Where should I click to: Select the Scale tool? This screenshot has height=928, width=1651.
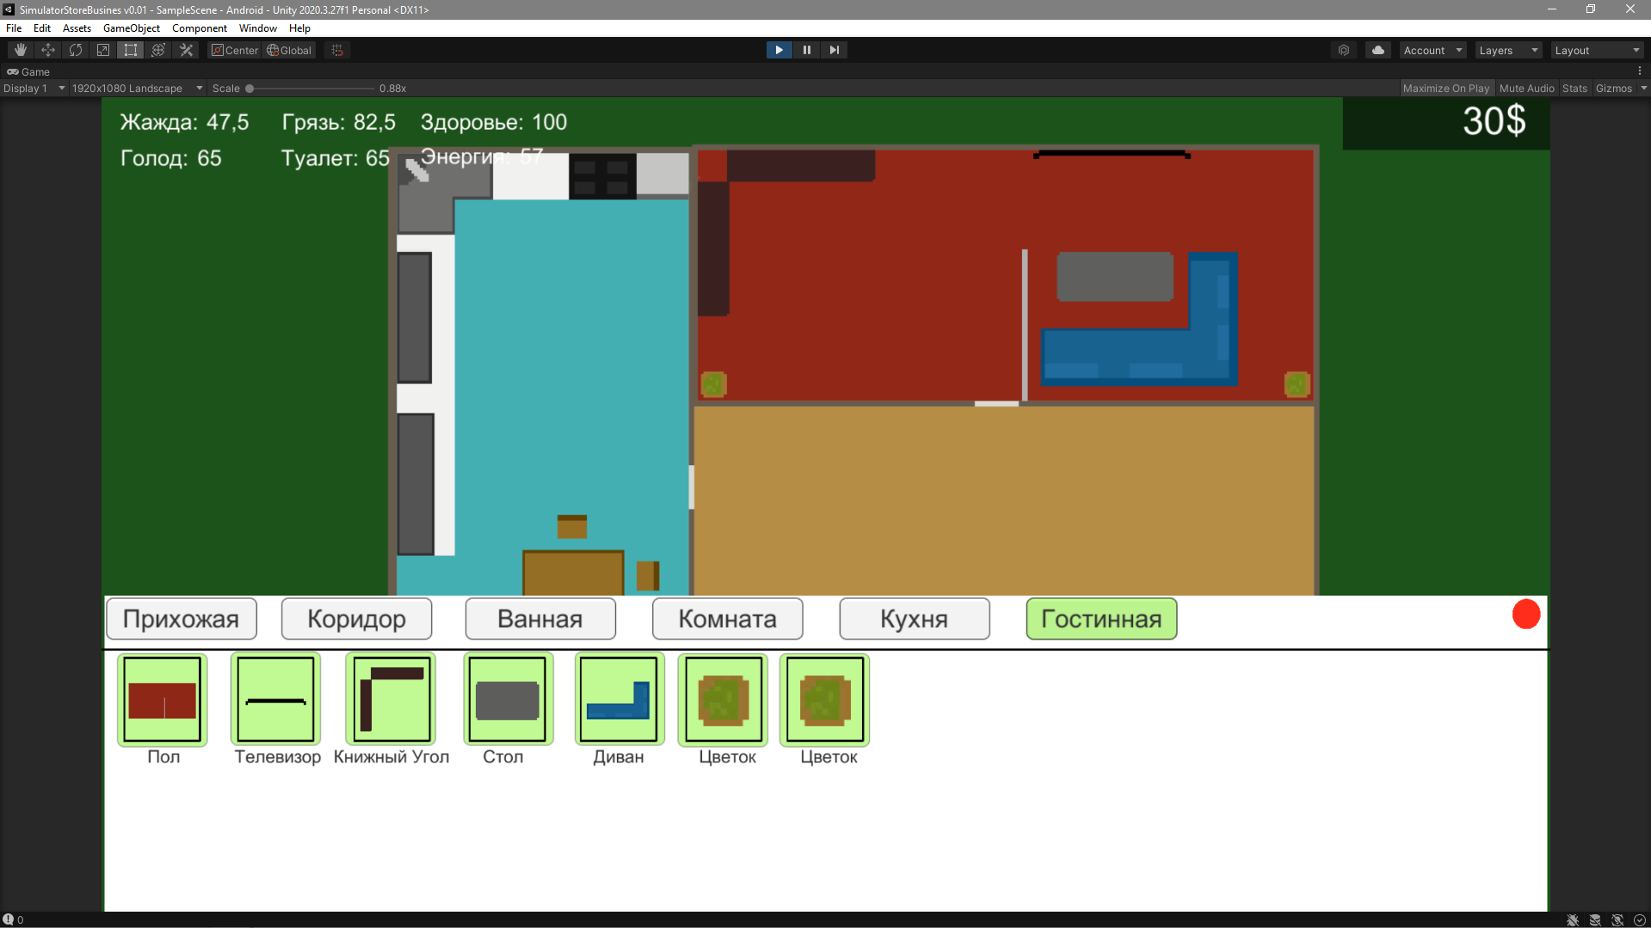point(103,50)
